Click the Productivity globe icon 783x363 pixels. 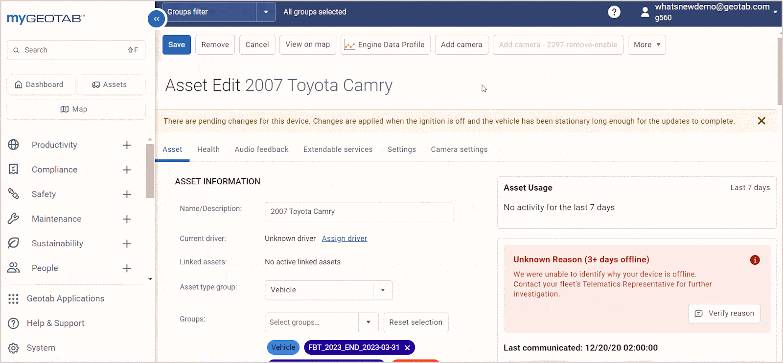coord(14,145)
